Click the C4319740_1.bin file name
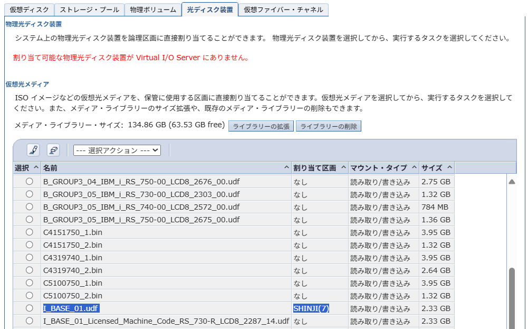Screen dimensions: 528x329 coord(73,258)
